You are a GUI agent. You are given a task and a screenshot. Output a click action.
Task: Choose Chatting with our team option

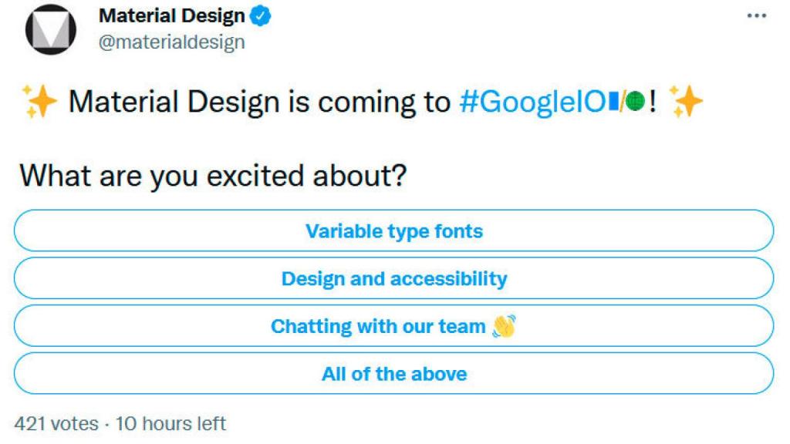(x=394, y=326)
